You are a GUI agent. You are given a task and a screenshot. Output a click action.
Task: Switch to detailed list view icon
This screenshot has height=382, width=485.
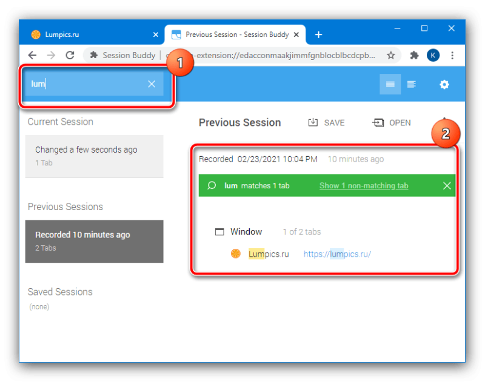tap(412, 84)
